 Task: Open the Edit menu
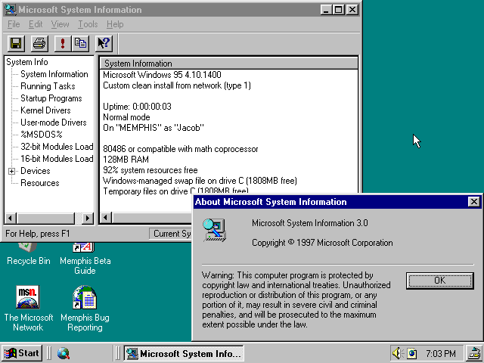point(36,24)
